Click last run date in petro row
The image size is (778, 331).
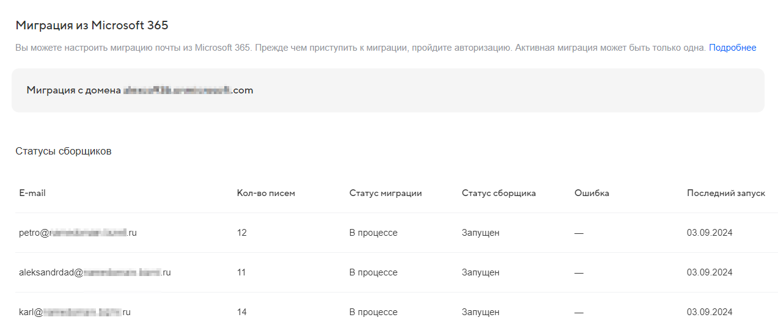(x=709, y=233)
